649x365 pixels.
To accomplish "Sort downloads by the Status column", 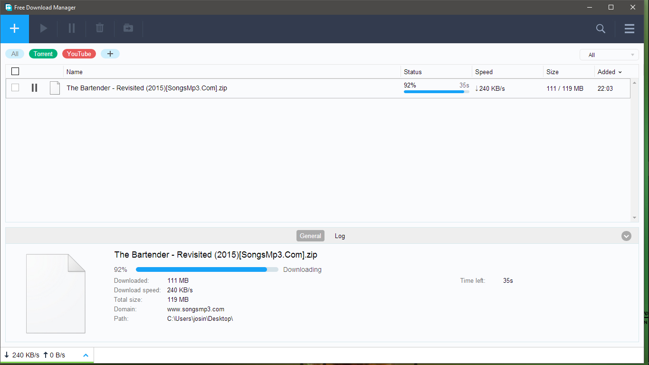I will pyautogui.click(x=413, y=72).
